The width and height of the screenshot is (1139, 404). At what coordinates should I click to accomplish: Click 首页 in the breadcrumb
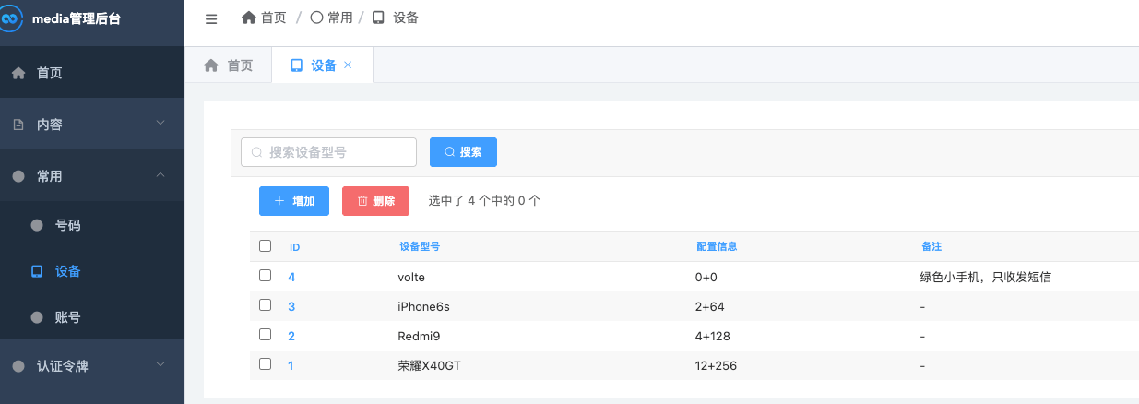click(273, 18)
